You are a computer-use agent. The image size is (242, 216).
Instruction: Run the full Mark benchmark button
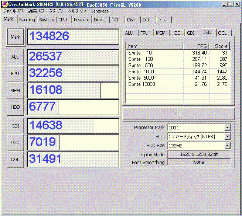(x=16, y=37)
